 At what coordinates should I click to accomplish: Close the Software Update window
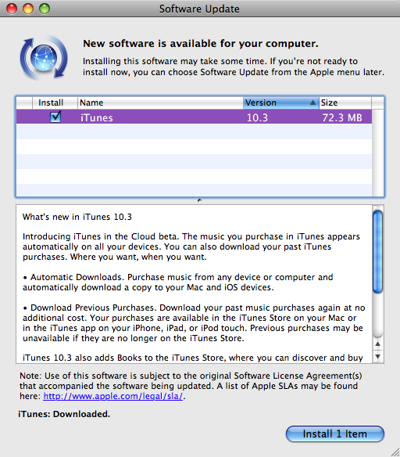(x=12, y=9)
